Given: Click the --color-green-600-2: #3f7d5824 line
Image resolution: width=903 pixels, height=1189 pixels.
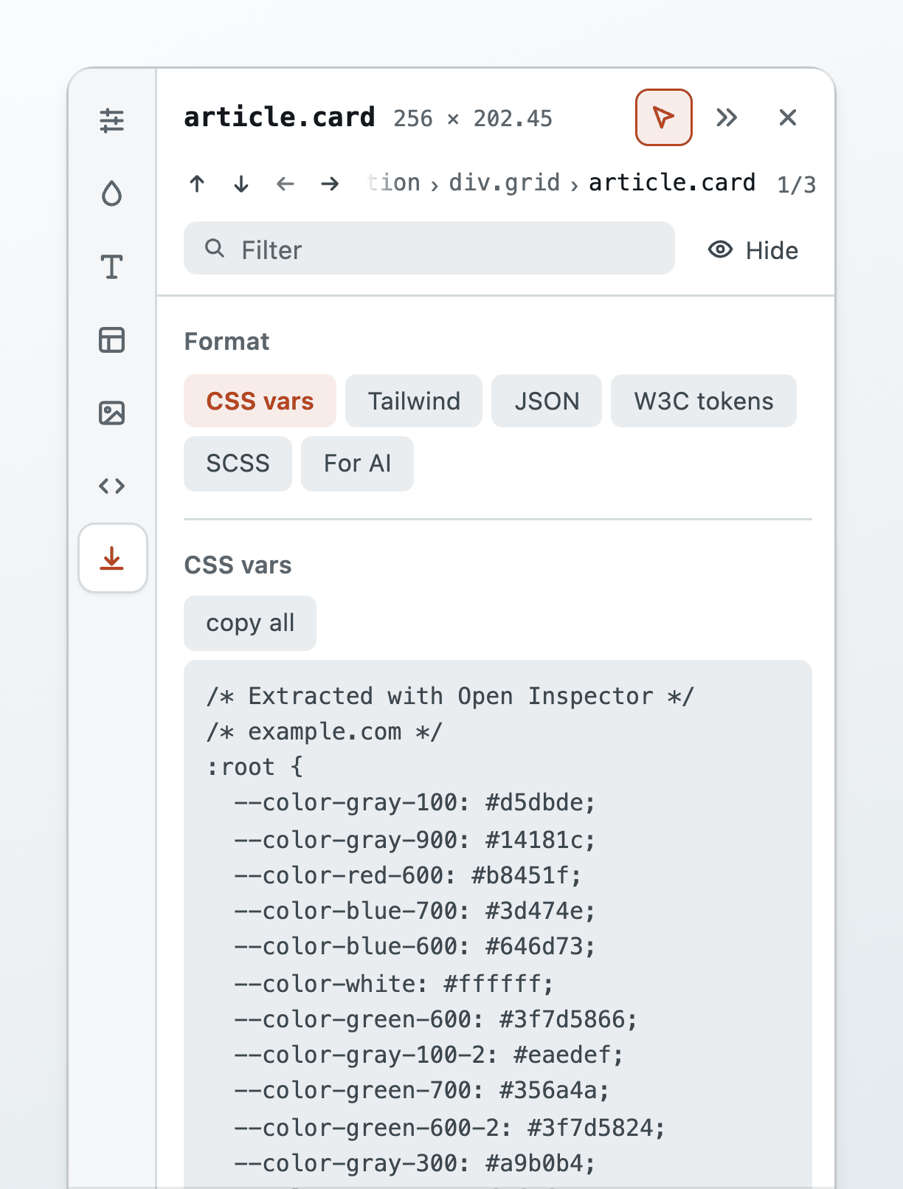Looking at the screenshot, I should 450,1128.
